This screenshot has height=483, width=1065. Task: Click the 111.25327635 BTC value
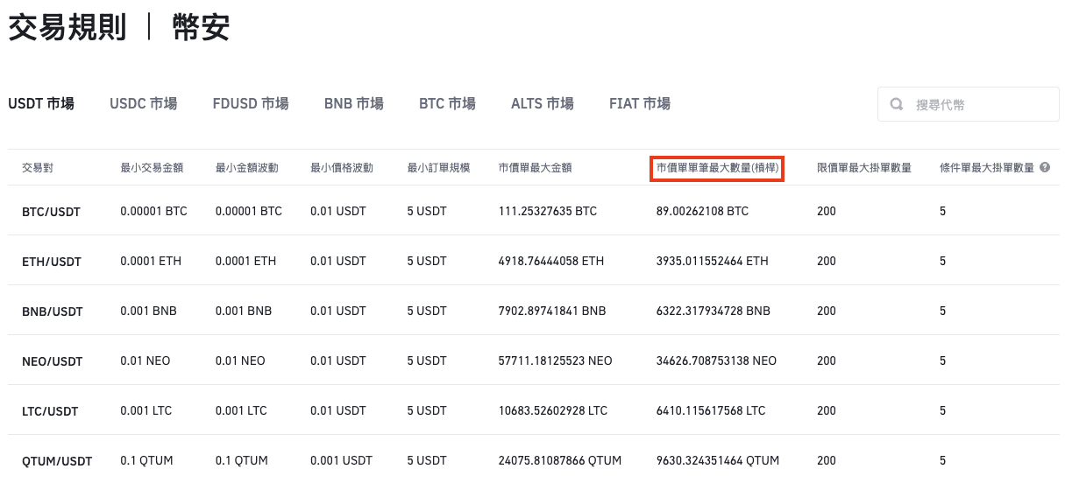548,211
